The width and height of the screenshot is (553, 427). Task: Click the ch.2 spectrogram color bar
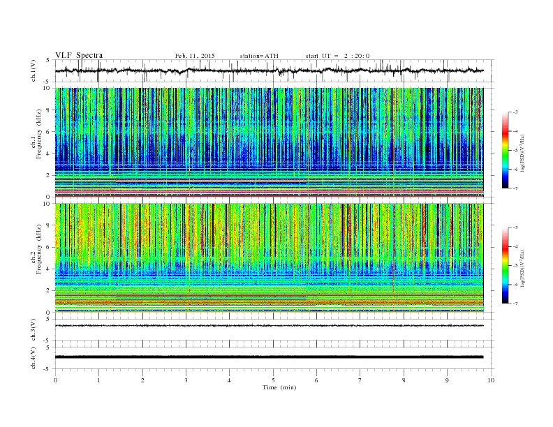[x=505, y=265]
